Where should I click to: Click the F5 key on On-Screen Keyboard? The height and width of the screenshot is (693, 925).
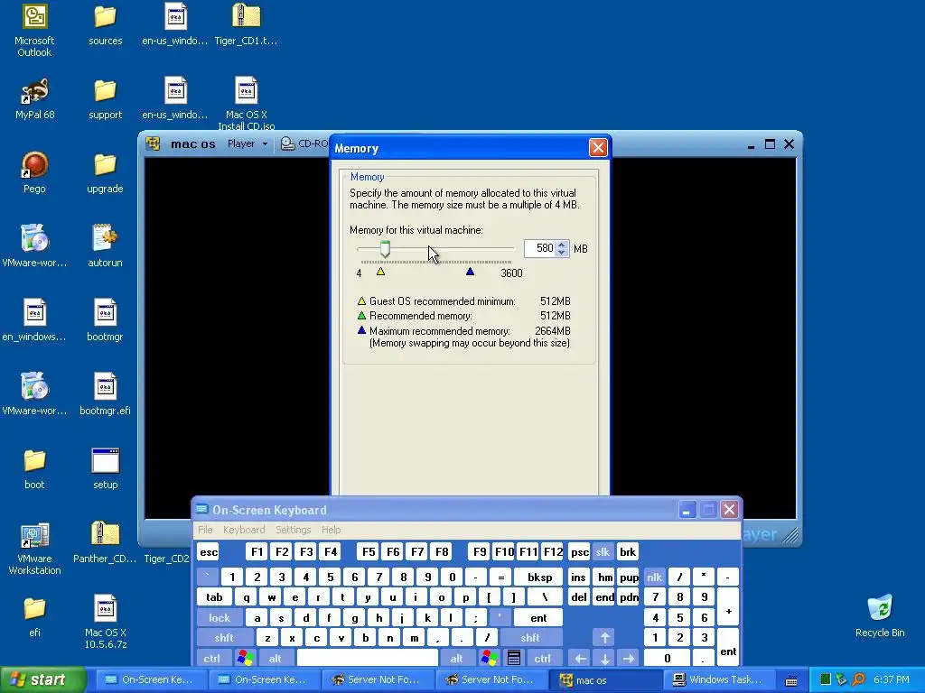(369, 551)
